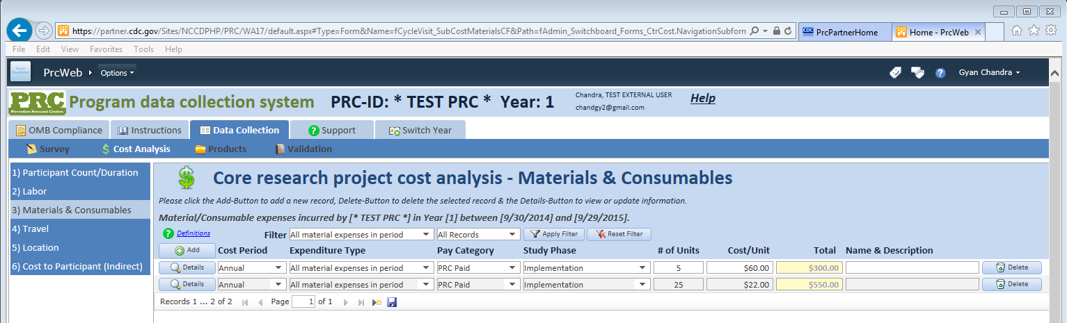1067x323 pixels.
Task: Click the SharePoint help question mark icon
Action: (x=940, y=73)
